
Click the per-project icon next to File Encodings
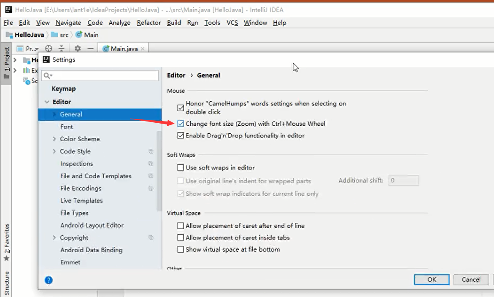coord(151,188)
